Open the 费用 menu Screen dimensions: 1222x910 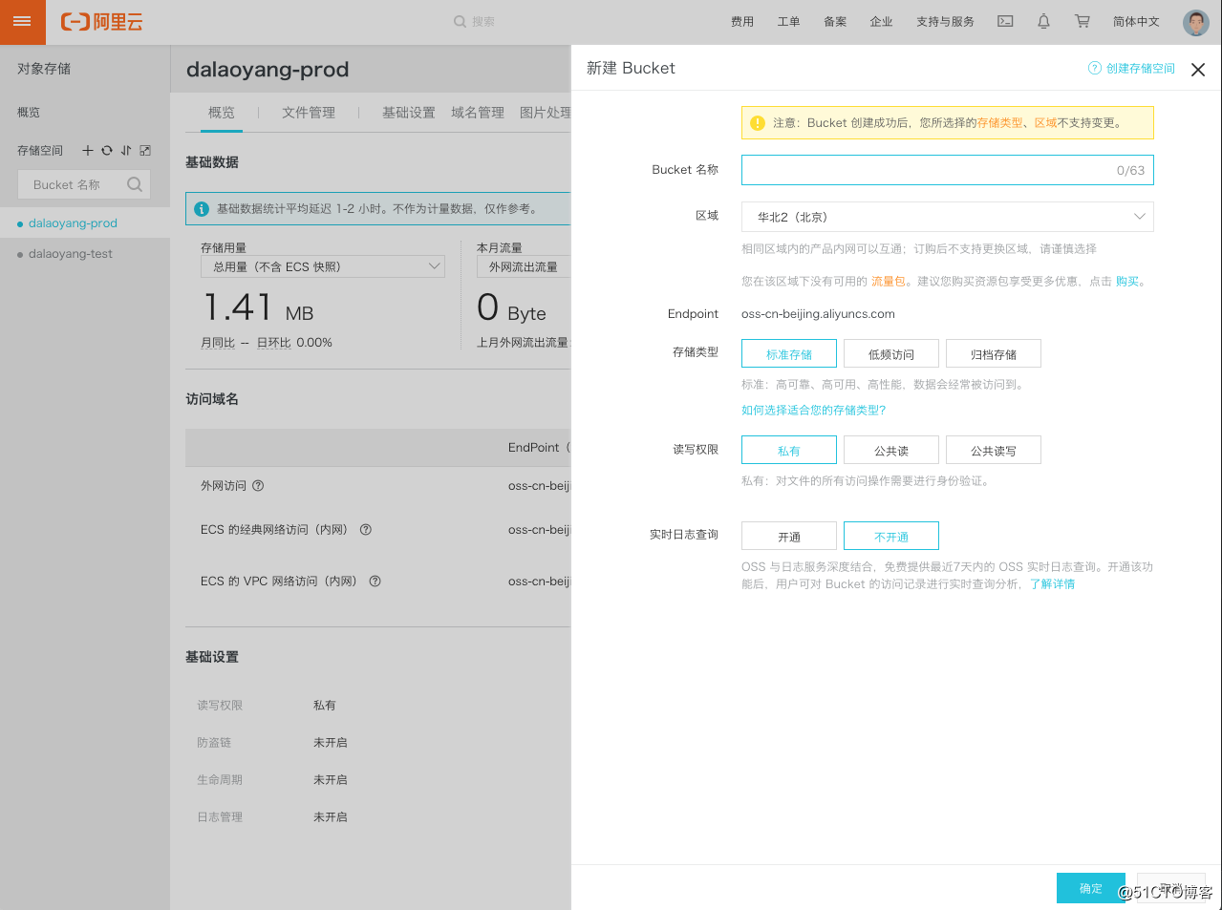742,21
